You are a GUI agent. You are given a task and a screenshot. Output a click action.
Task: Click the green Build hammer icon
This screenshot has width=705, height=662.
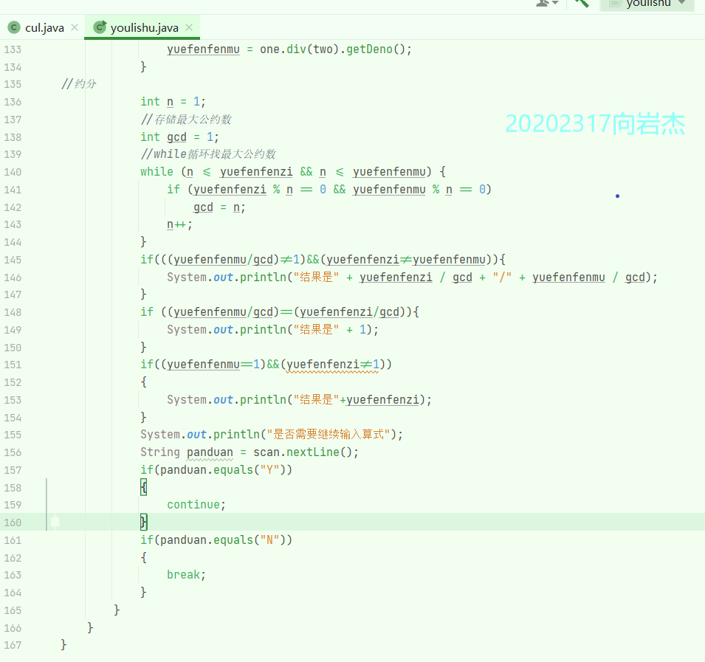pos(582,3)
